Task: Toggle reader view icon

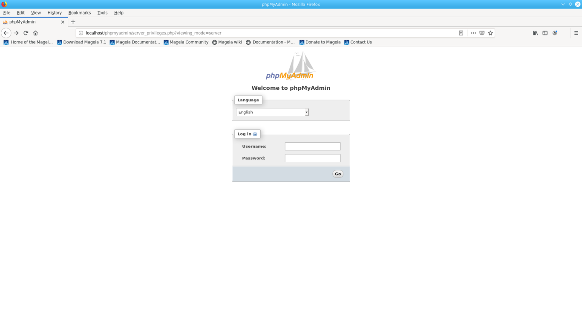Action: pos(461,33)
